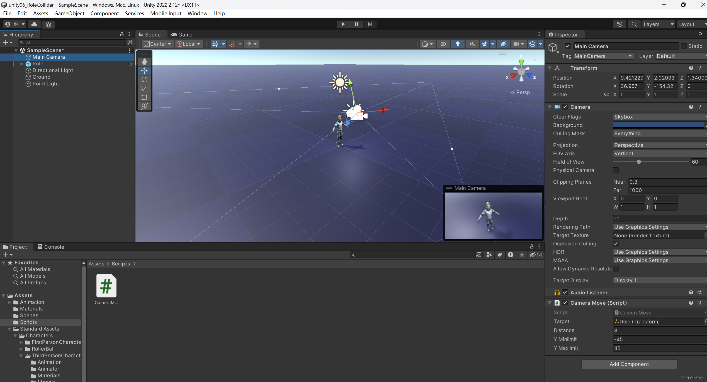Expand the Role object in the Hierarchy
Viewport: 707px width, 382px height.
(22, 64)
